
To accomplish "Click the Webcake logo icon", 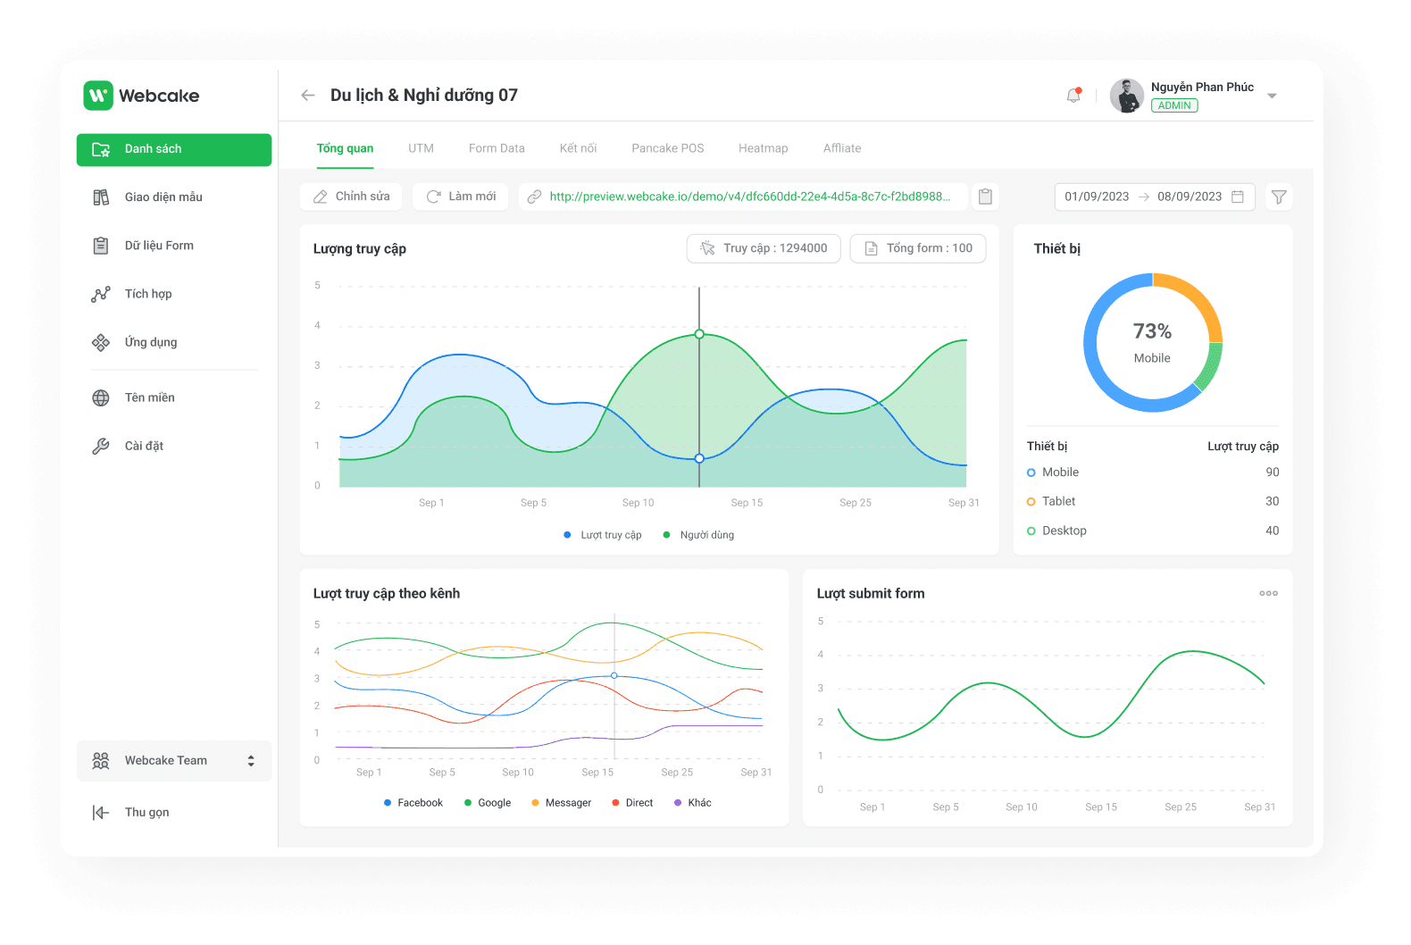I will coord(98,96).
